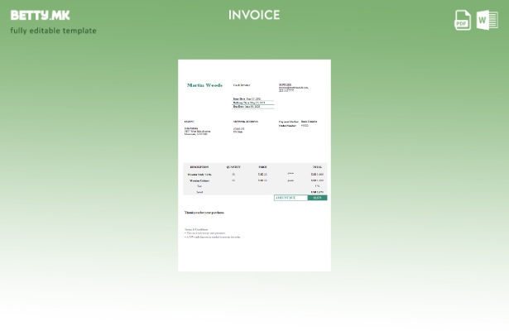The image size is (509, 331).
Task: Click the SHIPPING ADDRESS heading
Action: click(x=246, y=122)
